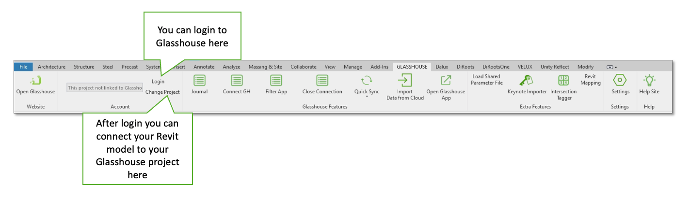Click the project link status field

point(105,88)
